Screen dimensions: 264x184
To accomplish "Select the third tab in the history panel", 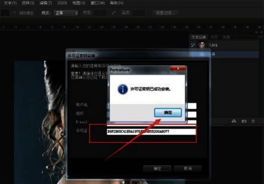I will tap(226, 37).
